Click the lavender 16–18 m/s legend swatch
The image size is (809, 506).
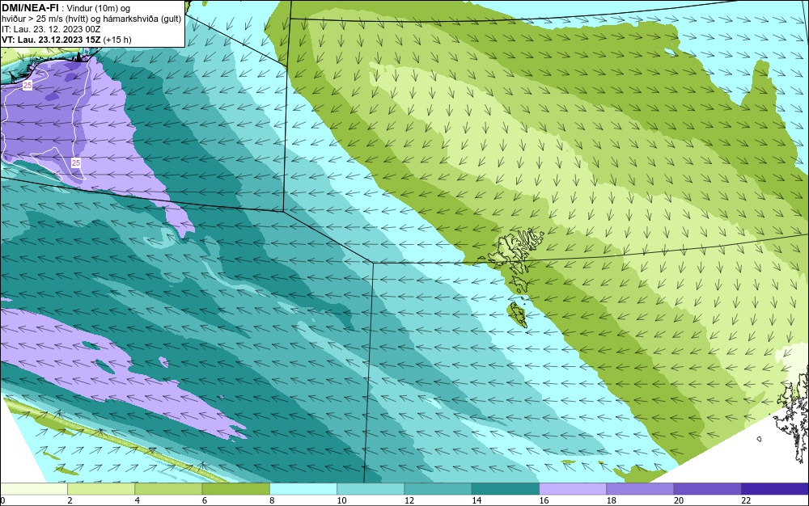573,489
